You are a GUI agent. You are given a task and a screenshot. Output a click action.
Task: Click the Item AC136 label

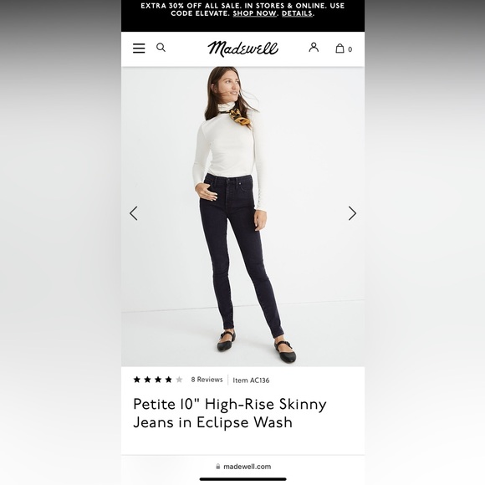pyautogui.click(x=251, y=380)
